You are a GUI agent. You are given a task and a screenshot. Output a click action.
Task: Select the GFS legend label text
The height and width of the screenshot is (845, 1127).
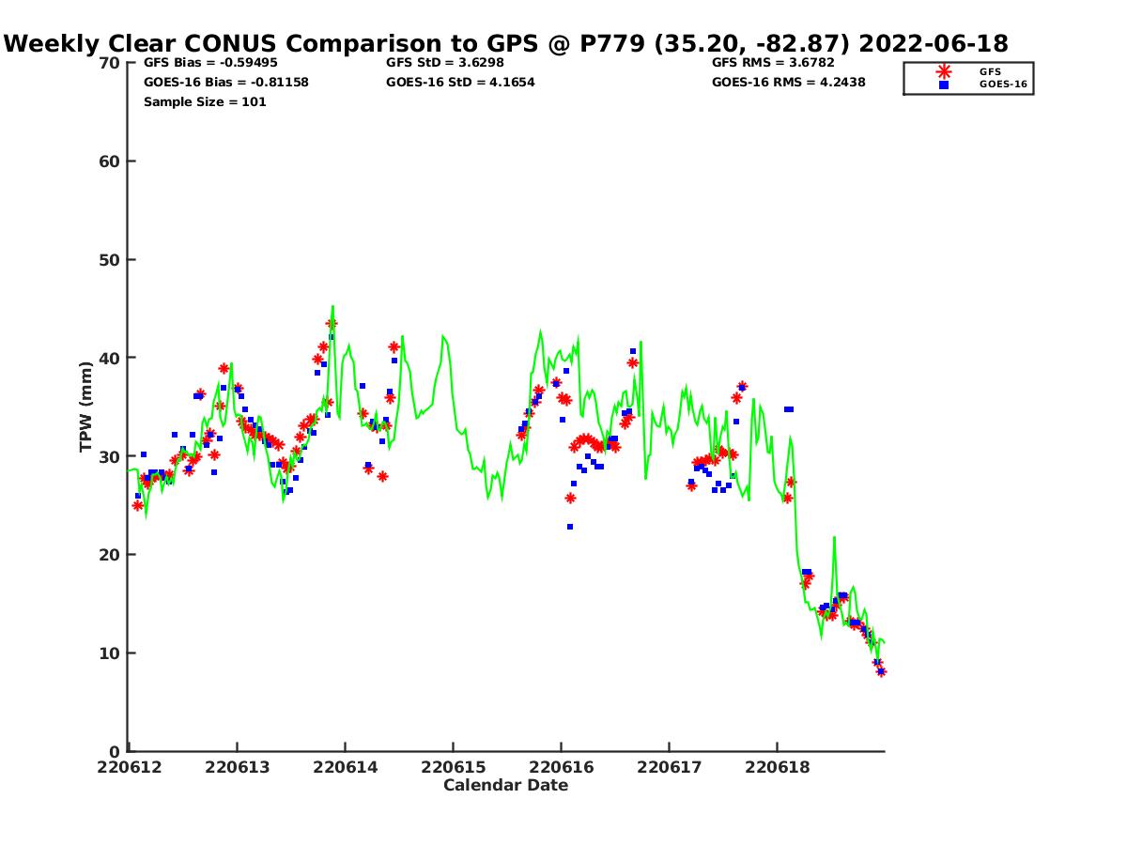tap(990, 71)
